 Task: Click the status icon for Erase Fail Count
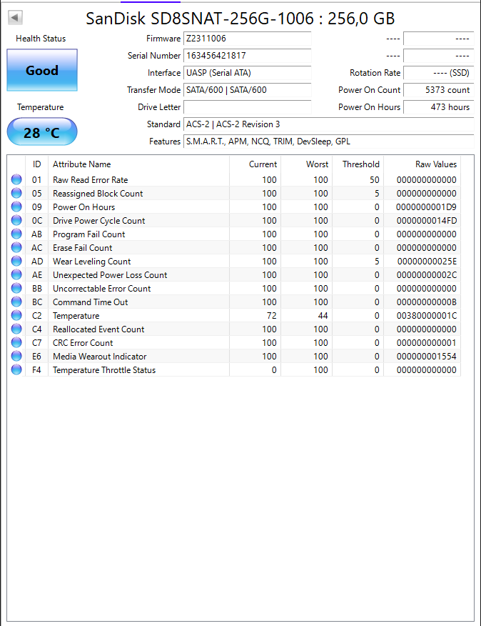(x=16, y=247)
